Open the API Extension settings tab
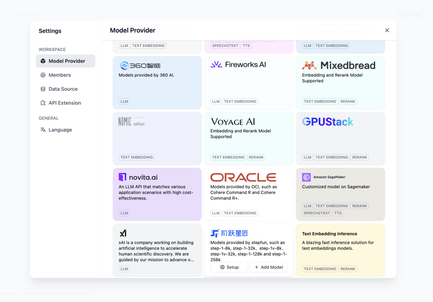This screenshot has height=302, width=433. pos(65,103)
